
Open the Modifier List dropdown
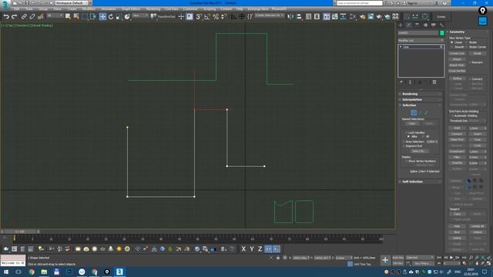point(421,41)
